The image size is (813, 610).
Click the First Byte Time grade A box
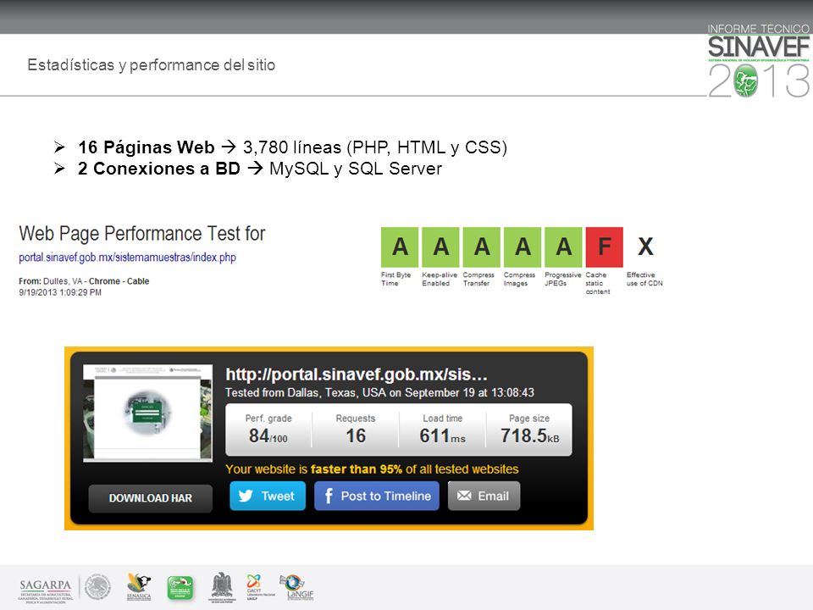[400, 247]
